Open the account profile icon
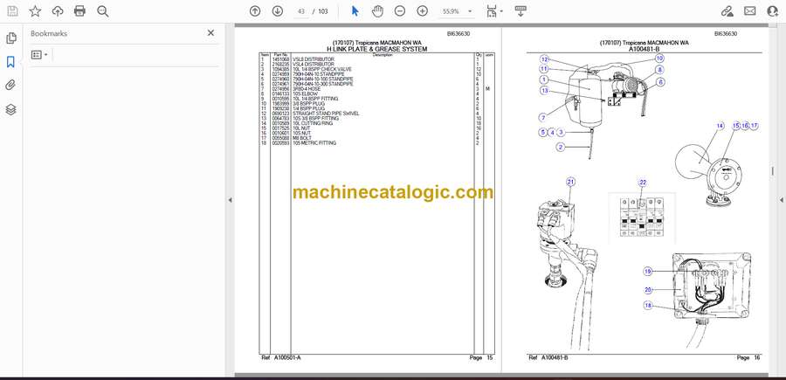The height and width of the screenshot is (380, 786). click(773, 11)
